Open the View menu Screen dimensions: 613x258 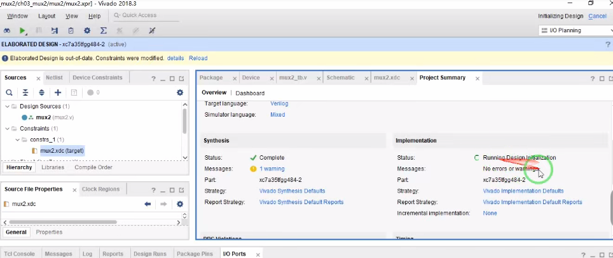click(x=72, y=16)
